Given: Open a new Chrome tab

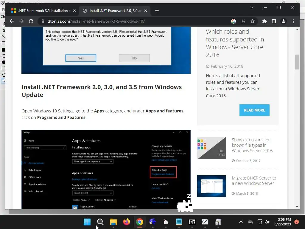Looking at the screenshot, I should coord(157,11).
